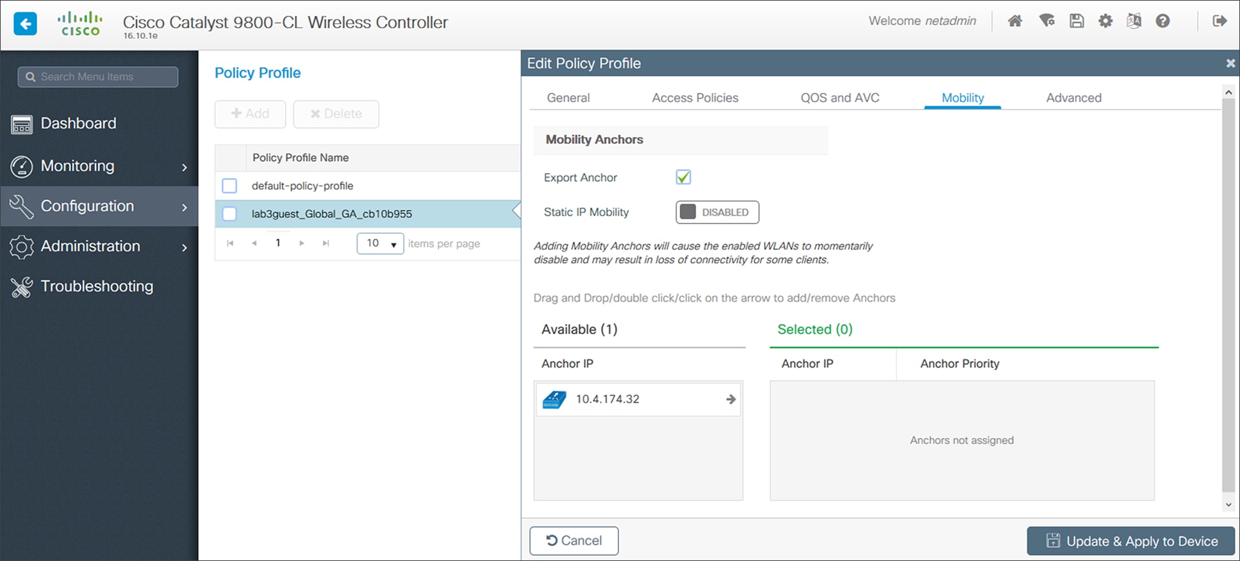
Task: Select the Mobility tab
Action: [x=963, y=98]
